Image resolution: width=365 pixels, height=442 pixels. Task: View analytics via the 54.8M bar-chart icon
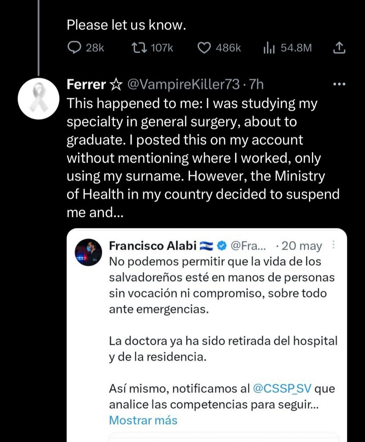(270, 48)
